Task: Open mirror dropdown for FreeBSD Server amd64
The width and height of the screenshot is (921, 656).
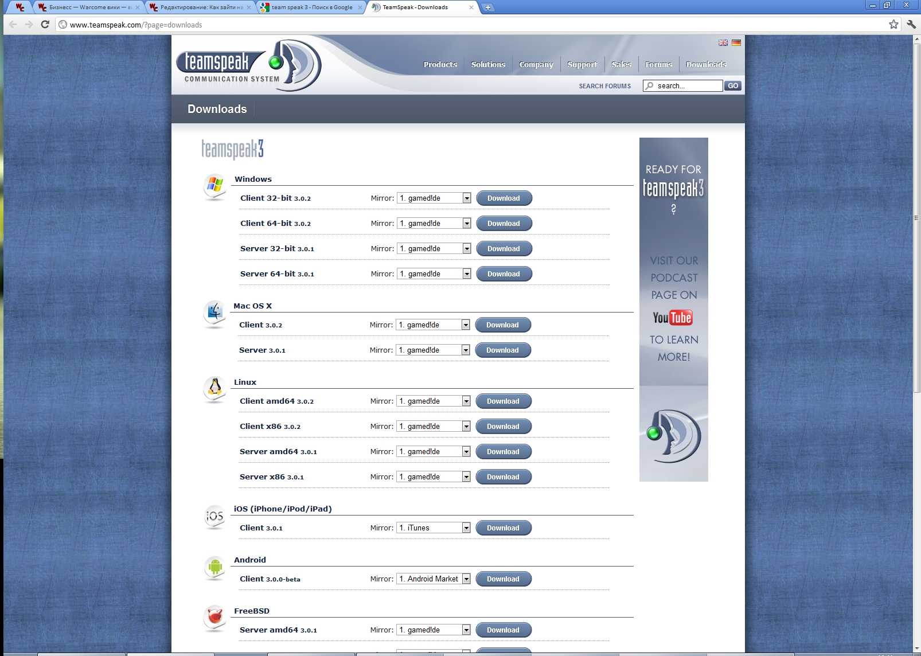Action: pos(434,630)
